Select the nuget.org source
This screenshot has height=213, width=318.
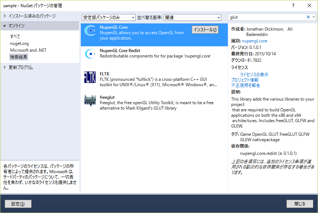click(19, 43)
